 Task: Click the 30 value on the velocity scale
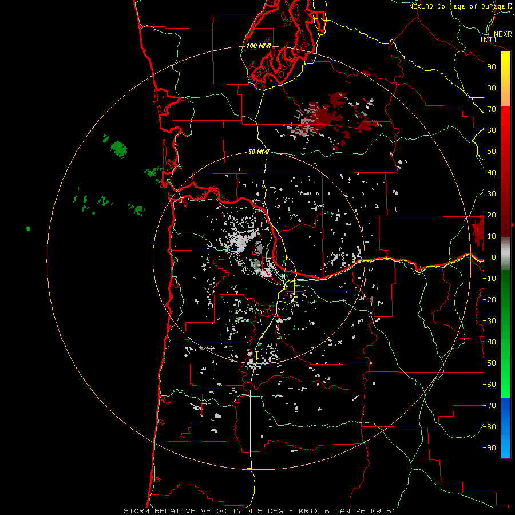pyautogui.click(x=492, y=194)
